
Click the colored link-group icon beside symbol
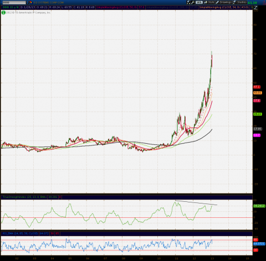31,3
